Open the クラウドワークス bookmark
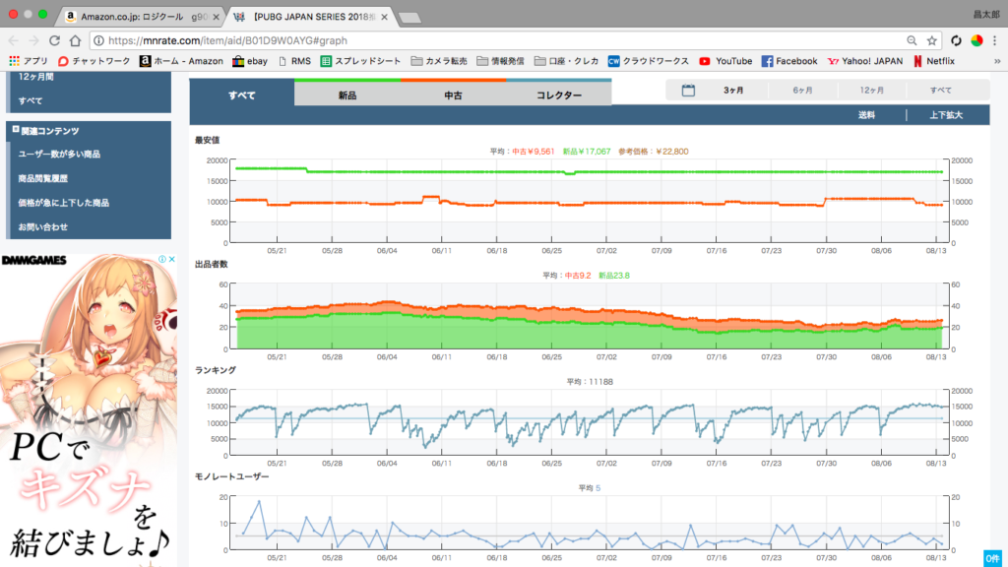The width and height of the screenshot is (1008, 567). (x=648, y=61)
